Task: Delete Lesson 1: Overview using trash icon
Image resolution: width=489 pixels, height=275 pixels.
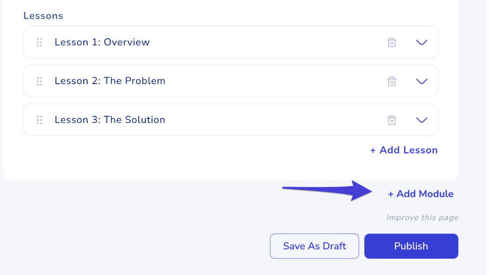Action: [x=392, y=42]
